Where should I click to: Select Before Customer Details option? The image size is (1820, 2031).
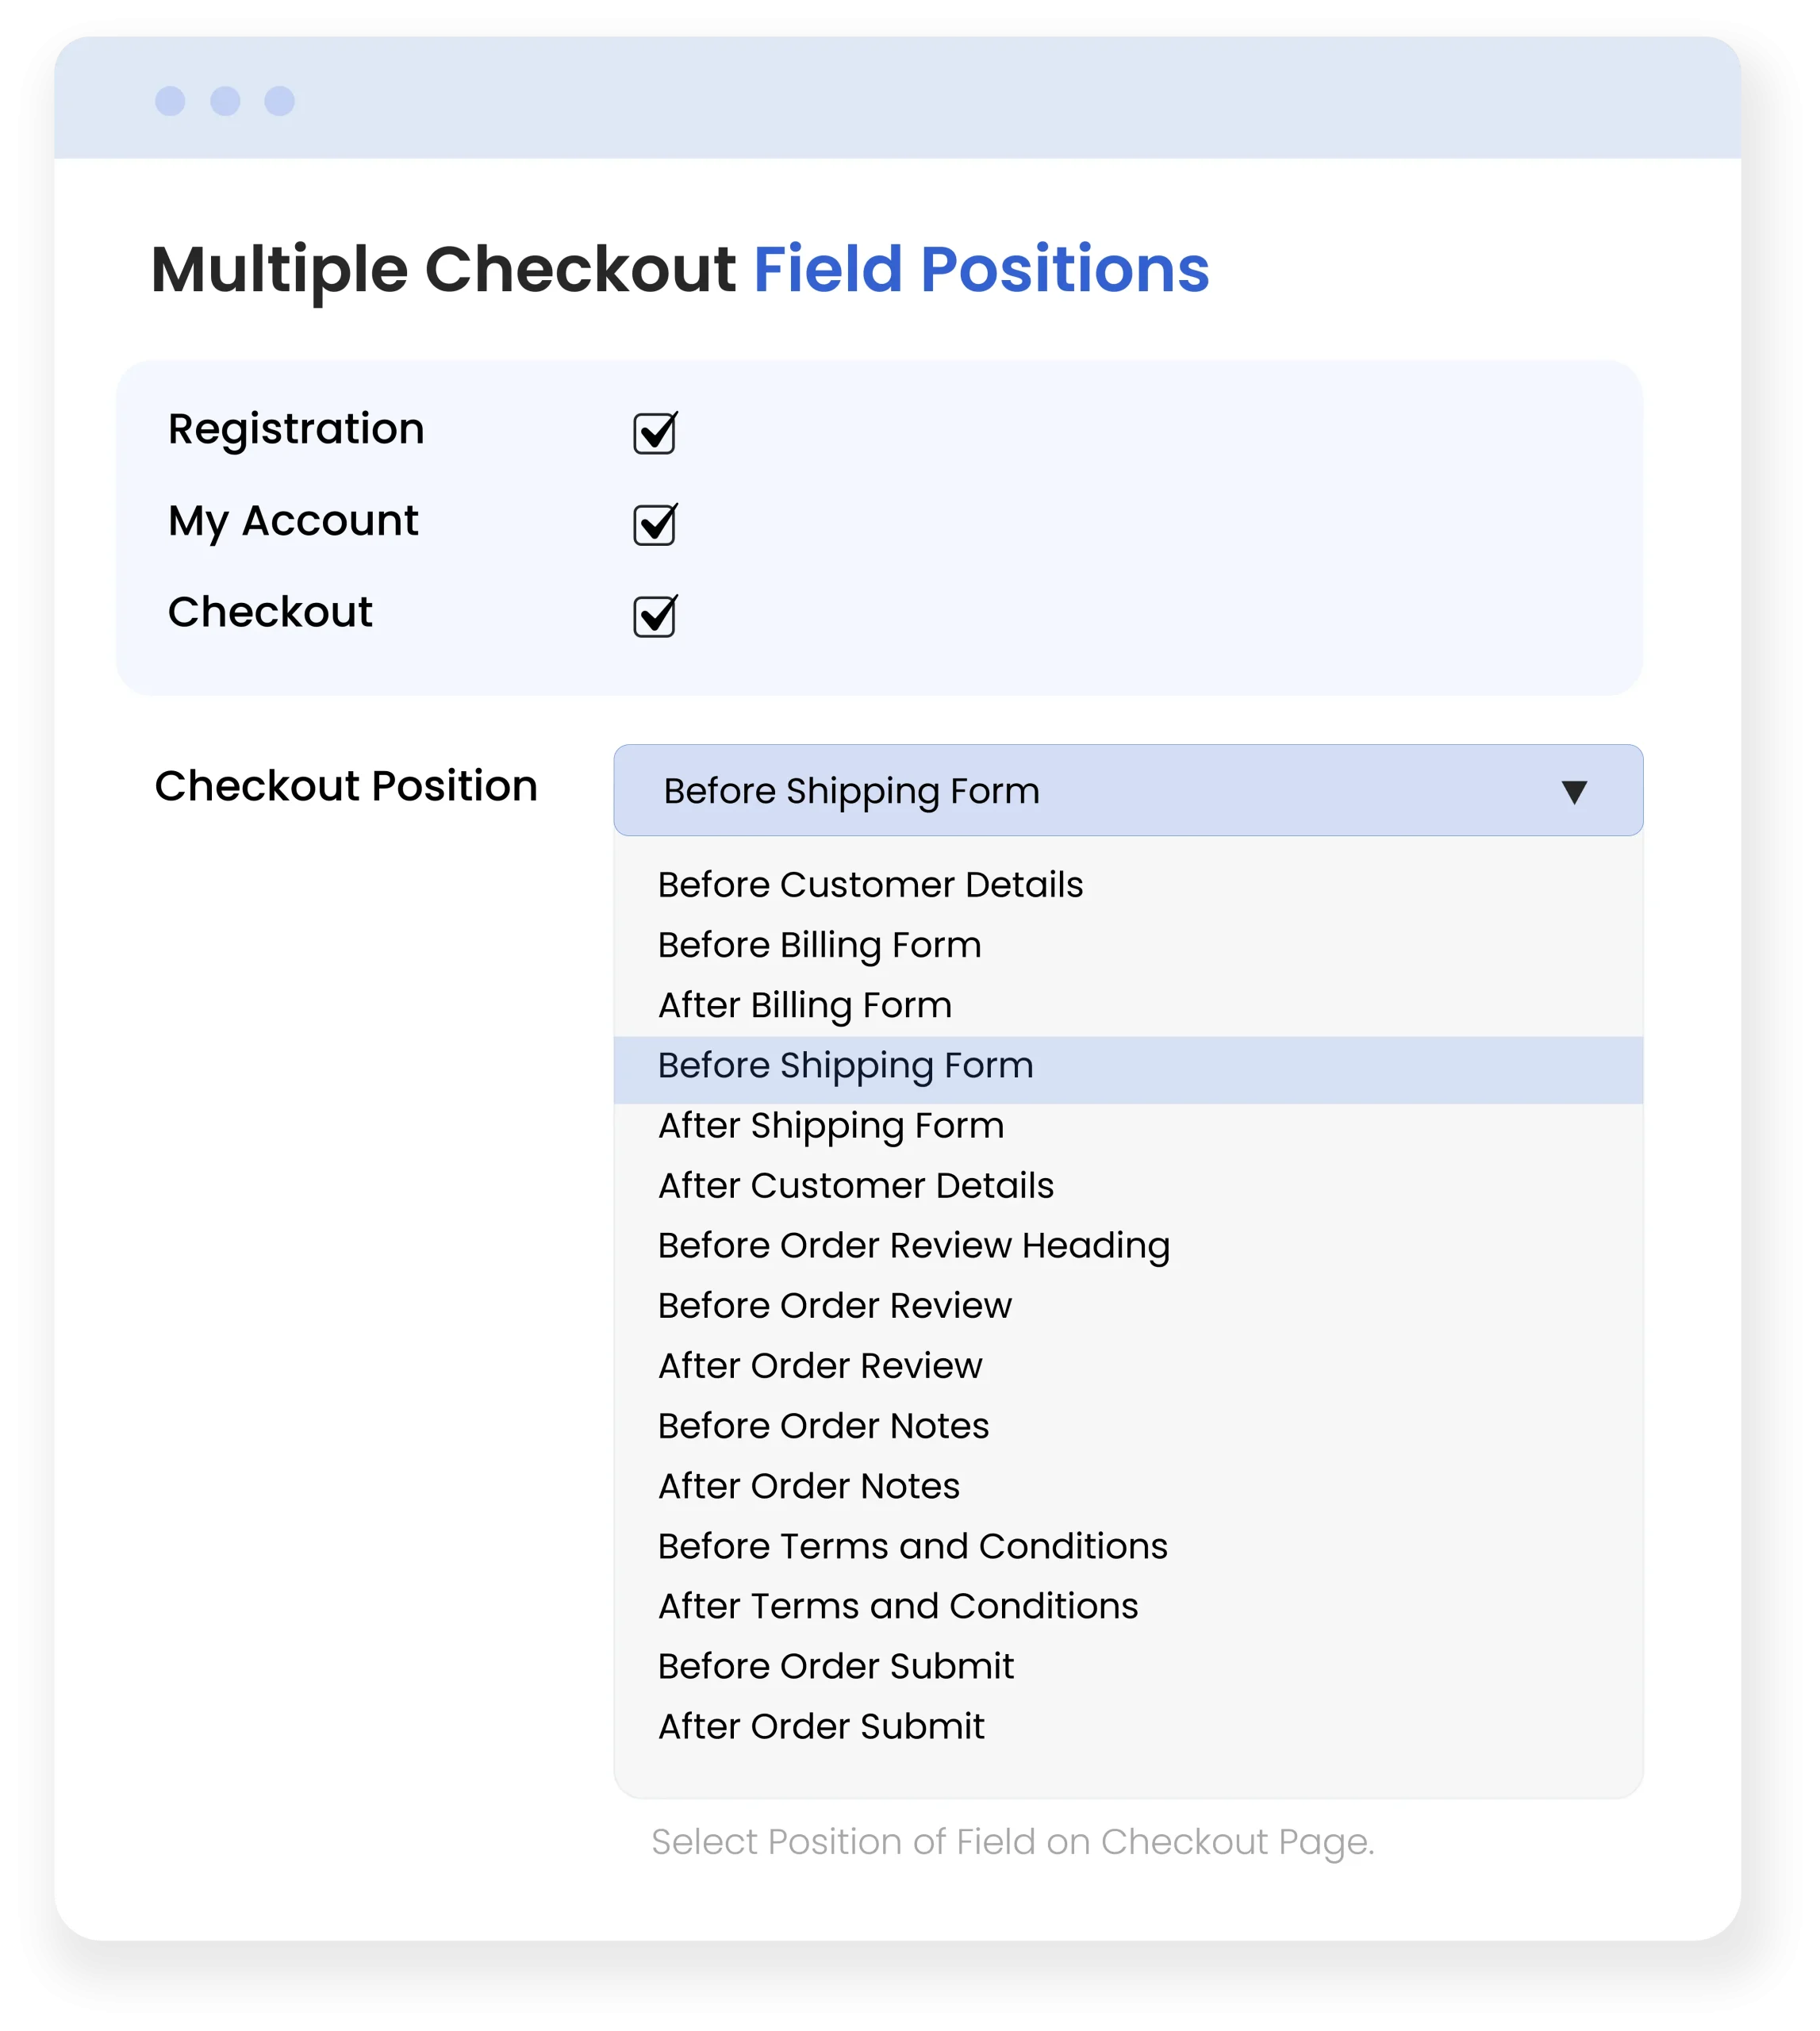[870, 885]
